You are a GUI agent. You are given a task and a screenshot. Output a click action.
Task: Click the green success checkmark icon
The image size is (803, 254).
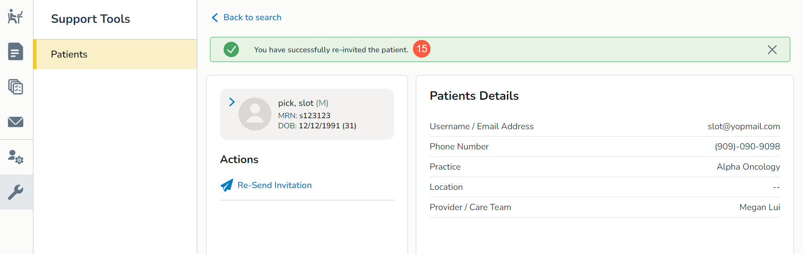[231, 50]
